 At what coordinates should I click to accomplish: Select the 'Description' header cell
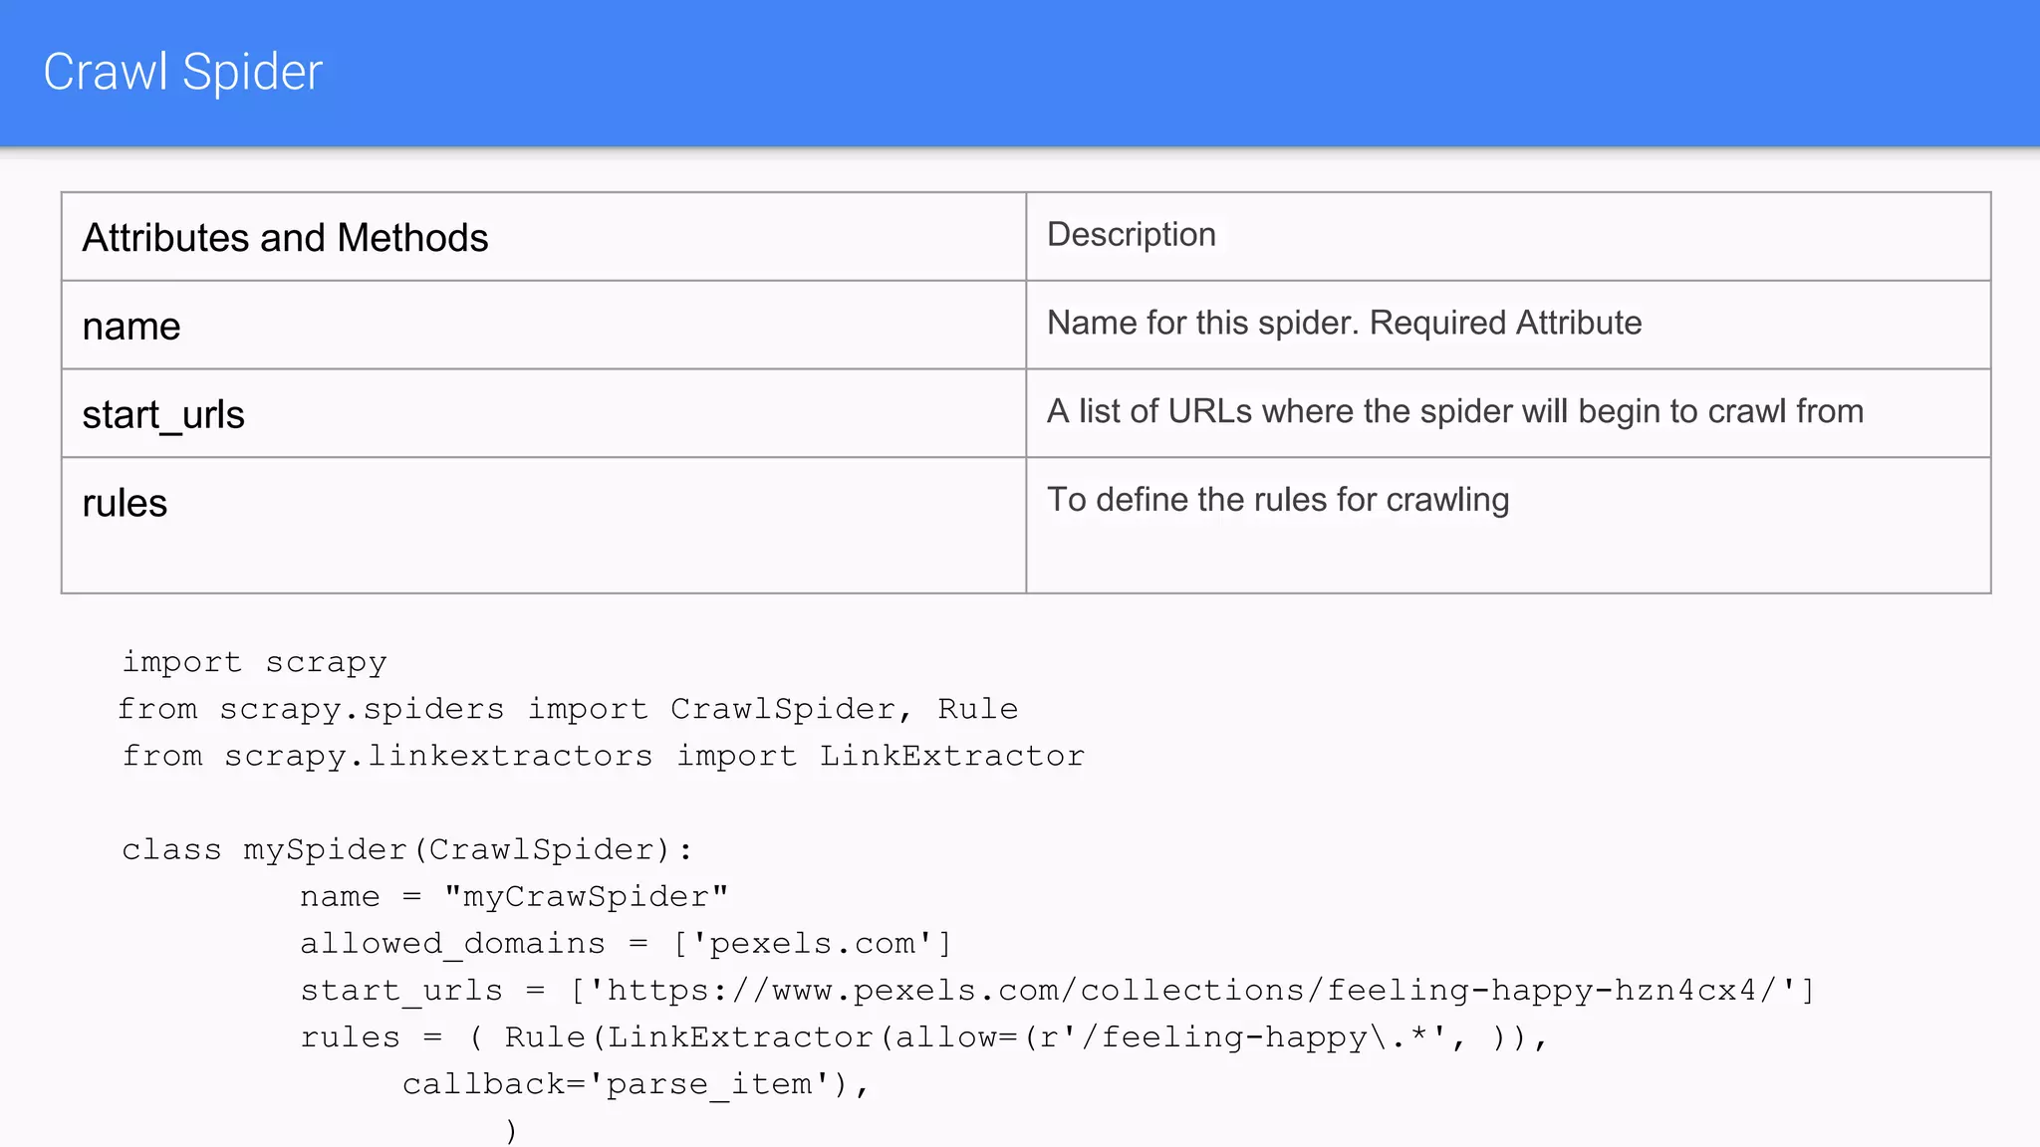[x=1508, y=237]
